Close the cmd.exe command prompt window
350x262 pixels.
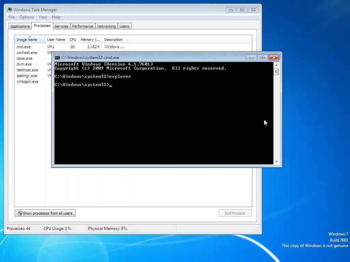coord(274,58)
